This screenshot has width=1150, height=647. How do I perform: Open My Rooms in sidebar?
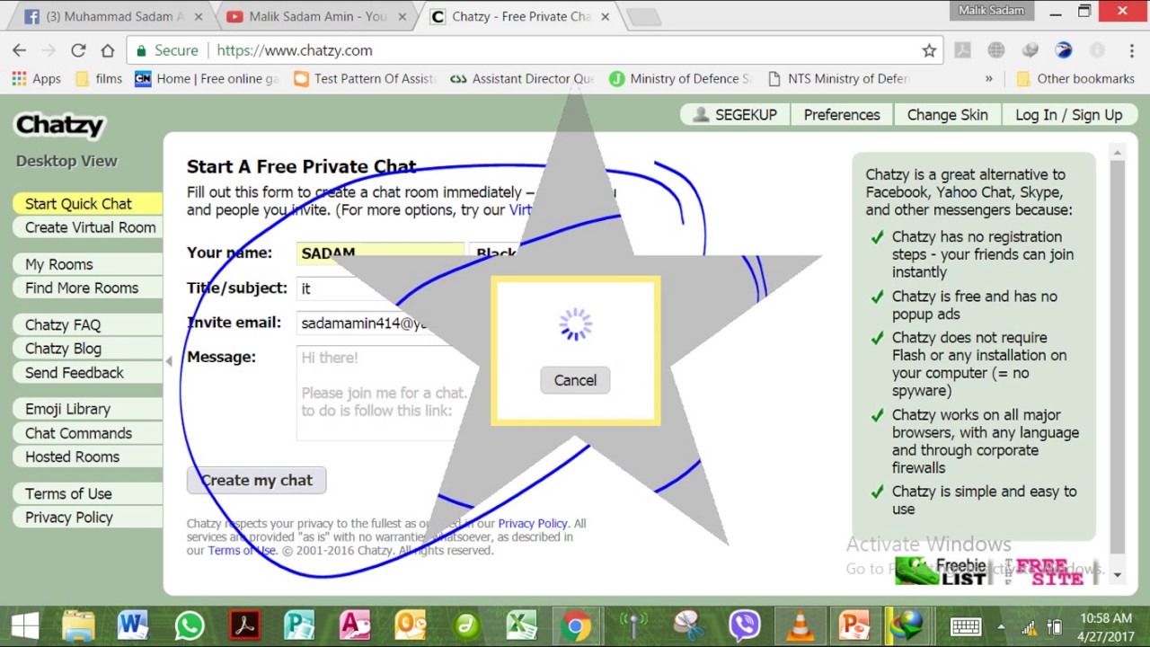click(87, 264)
